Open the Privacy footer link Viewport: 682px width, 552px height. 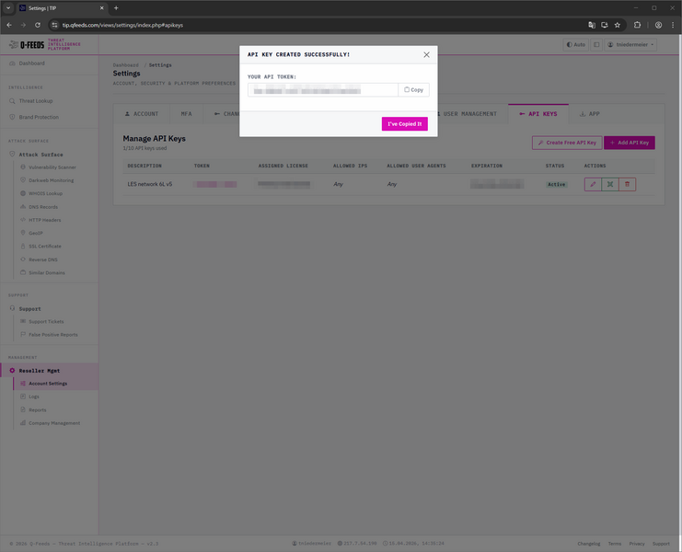637,544
